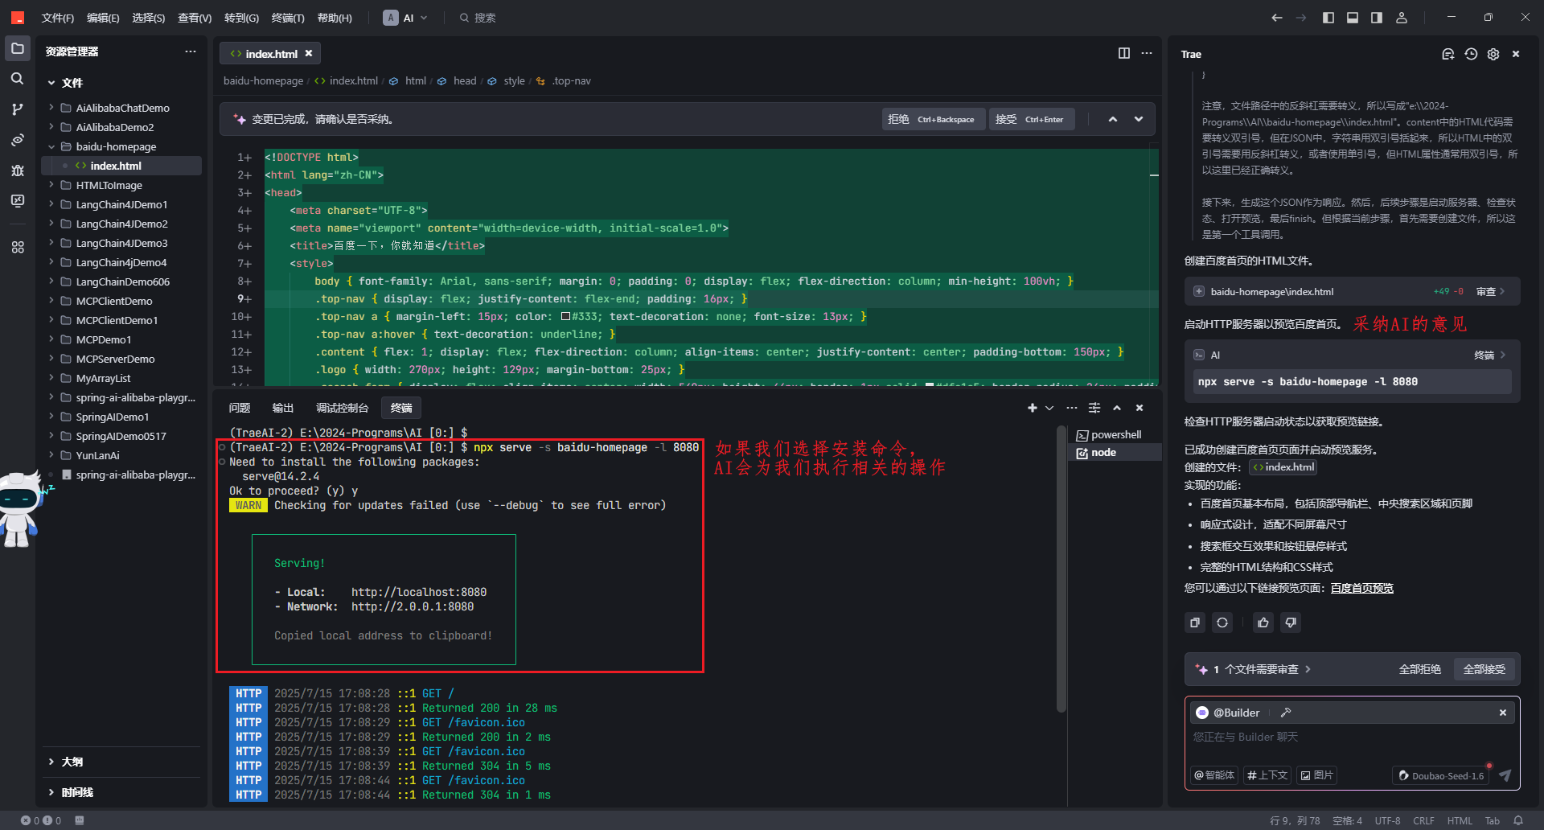
Task: Select Doubao-Seed-1.6 model dropdown
Action: (x=1441, y=775)
